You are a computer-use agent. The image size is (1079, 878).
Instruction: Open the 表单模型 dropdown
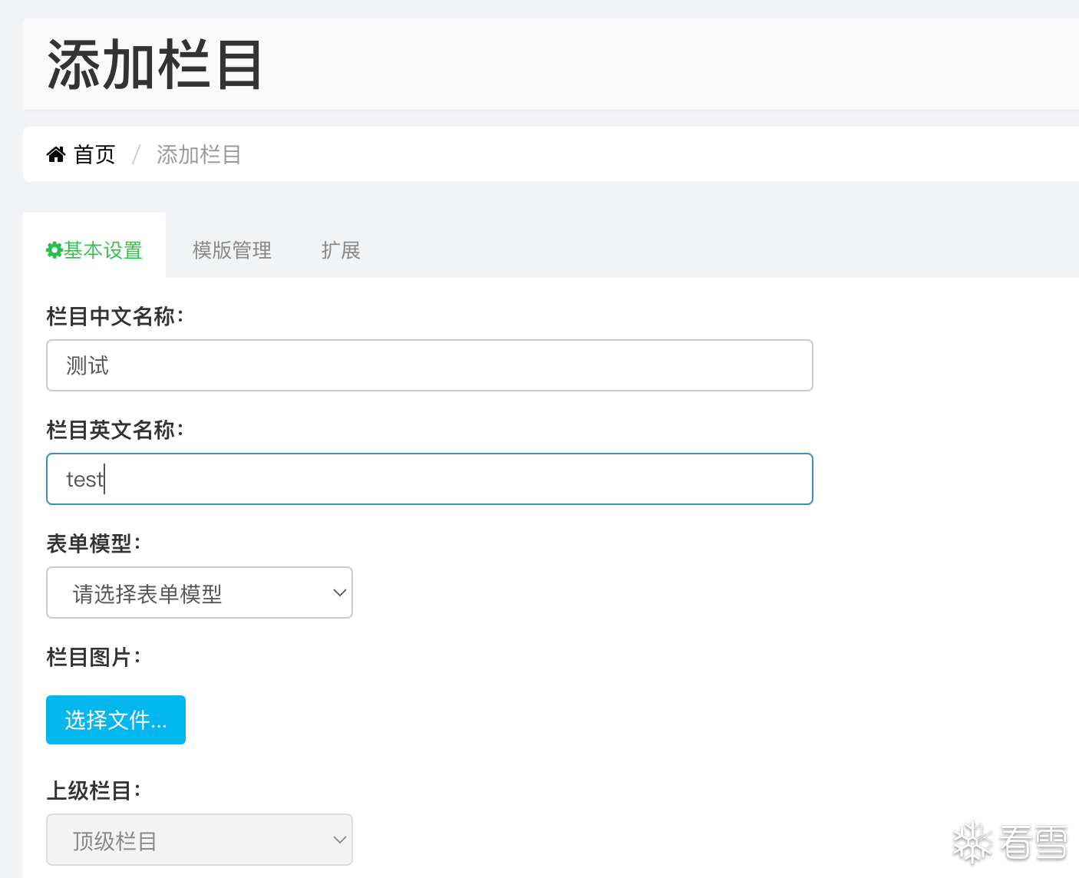tap(200, 592)
